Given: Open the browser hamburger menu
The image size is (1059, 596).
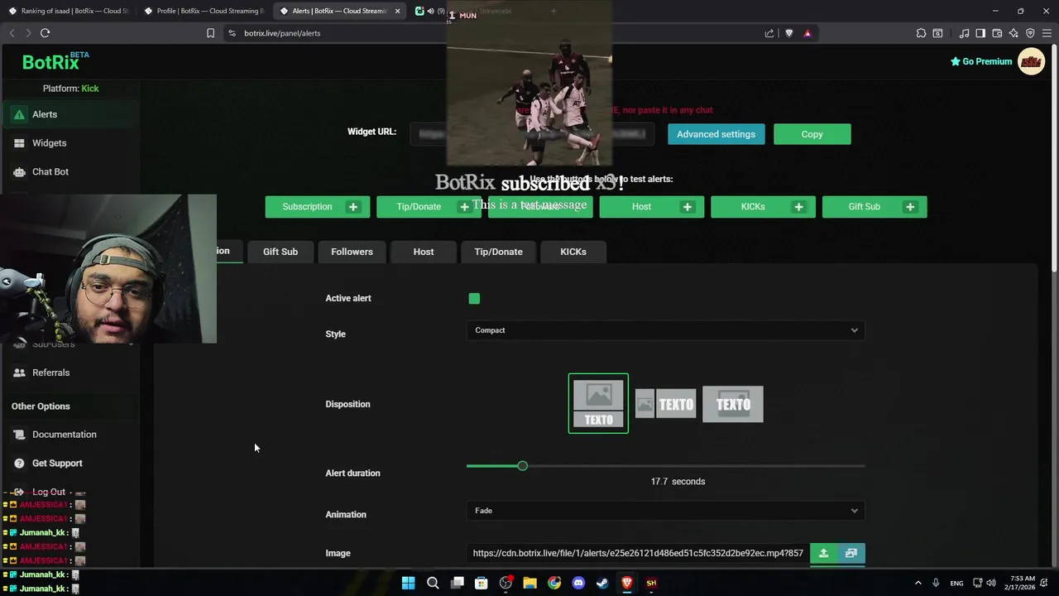Looking at the screenshot, I should (x=1047, y=33).
